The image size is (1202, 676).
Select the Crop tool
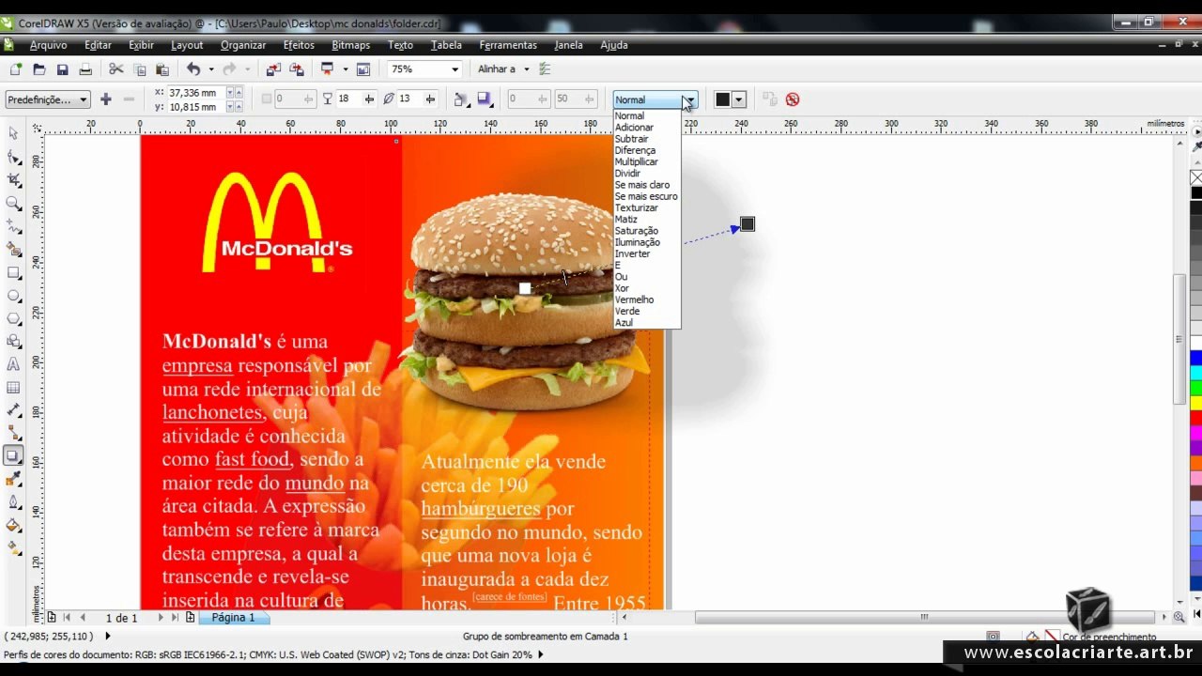click(13, 180)
